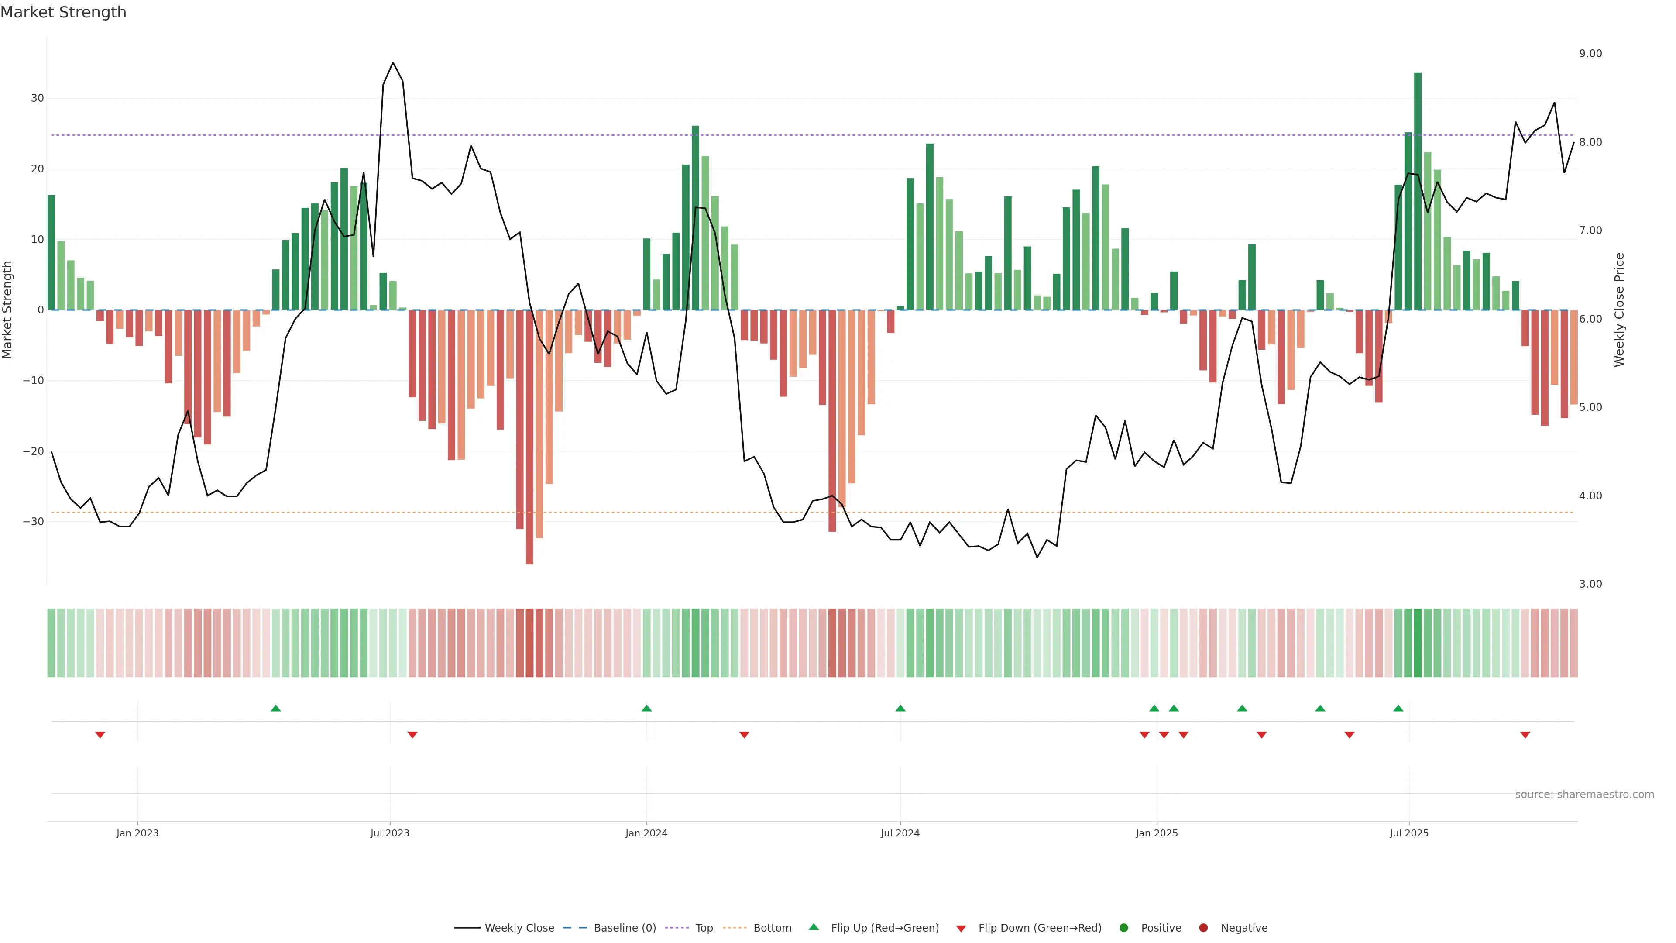Click the first red flip-down marker on the left

[x=100, y=735]
